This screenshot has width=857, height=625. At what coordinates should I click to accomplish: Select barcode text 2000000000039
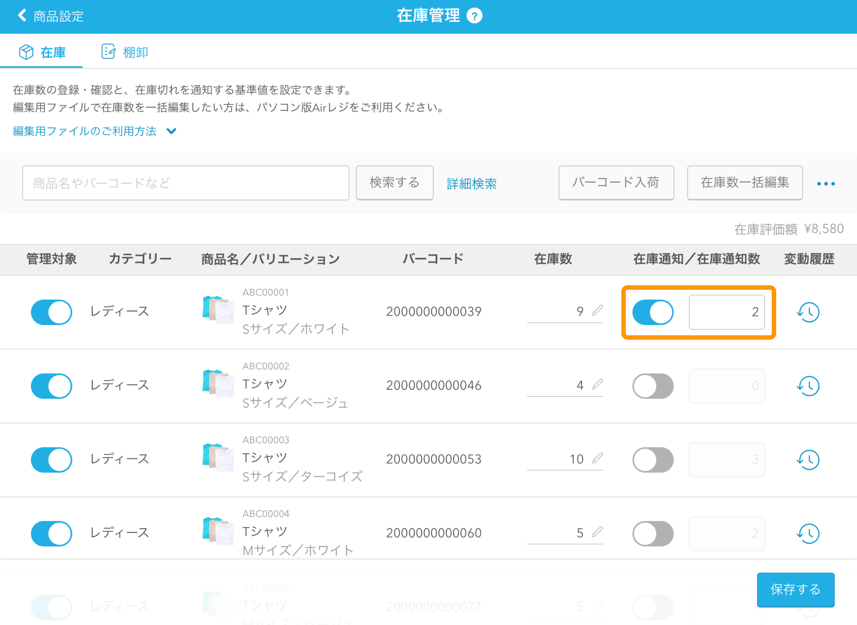coord(433,312)
